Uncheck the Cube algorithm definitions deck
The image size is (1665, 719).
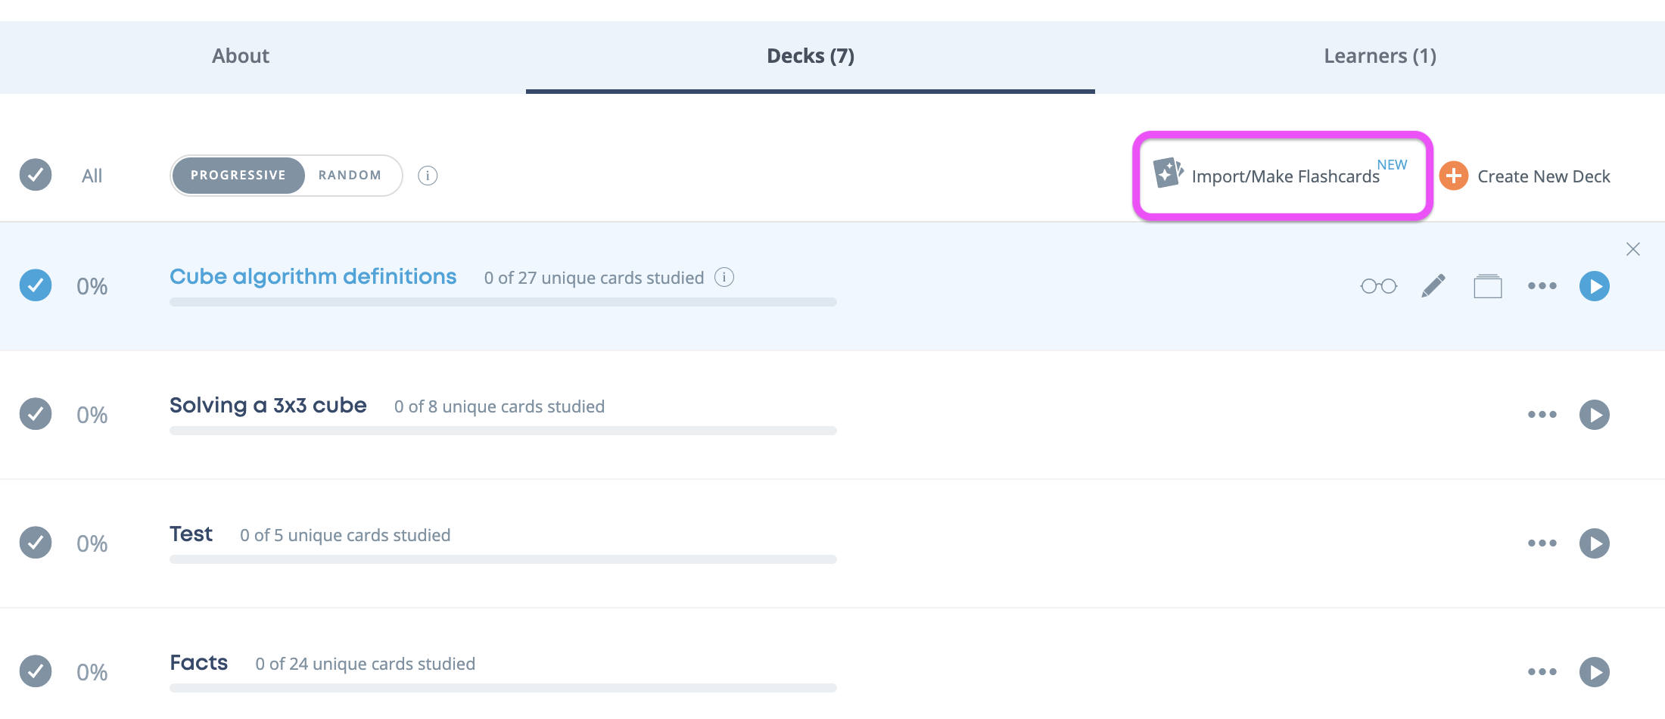click(x=36, y=285)
